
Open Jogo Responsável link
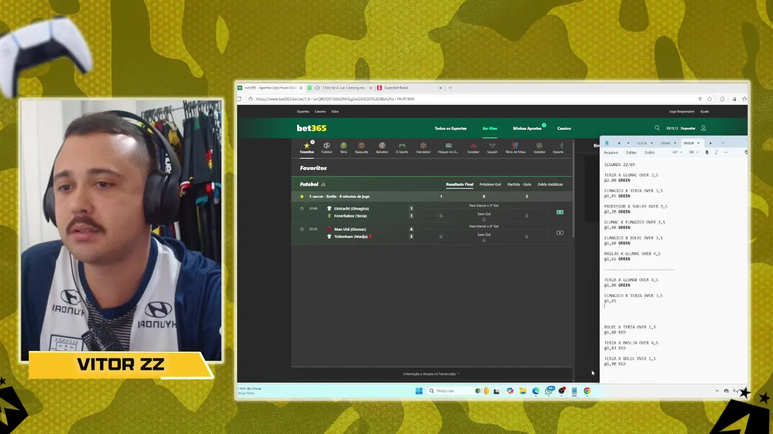(x=682, y=112)
